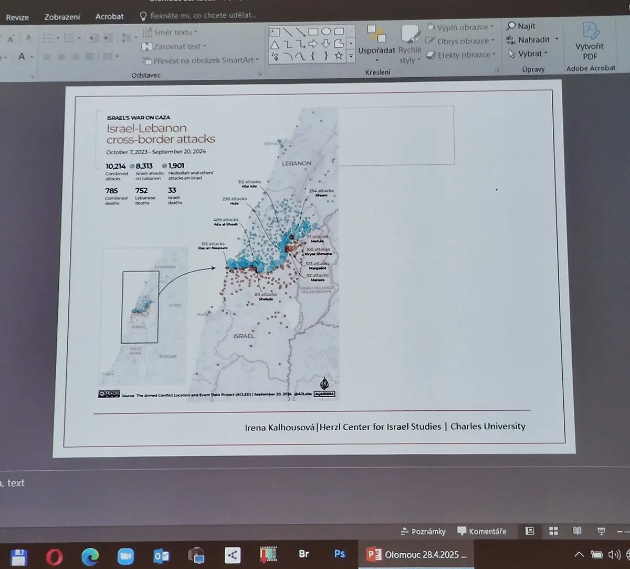Start slide show from status bar

pyautogui.click(x=601, y=531)
